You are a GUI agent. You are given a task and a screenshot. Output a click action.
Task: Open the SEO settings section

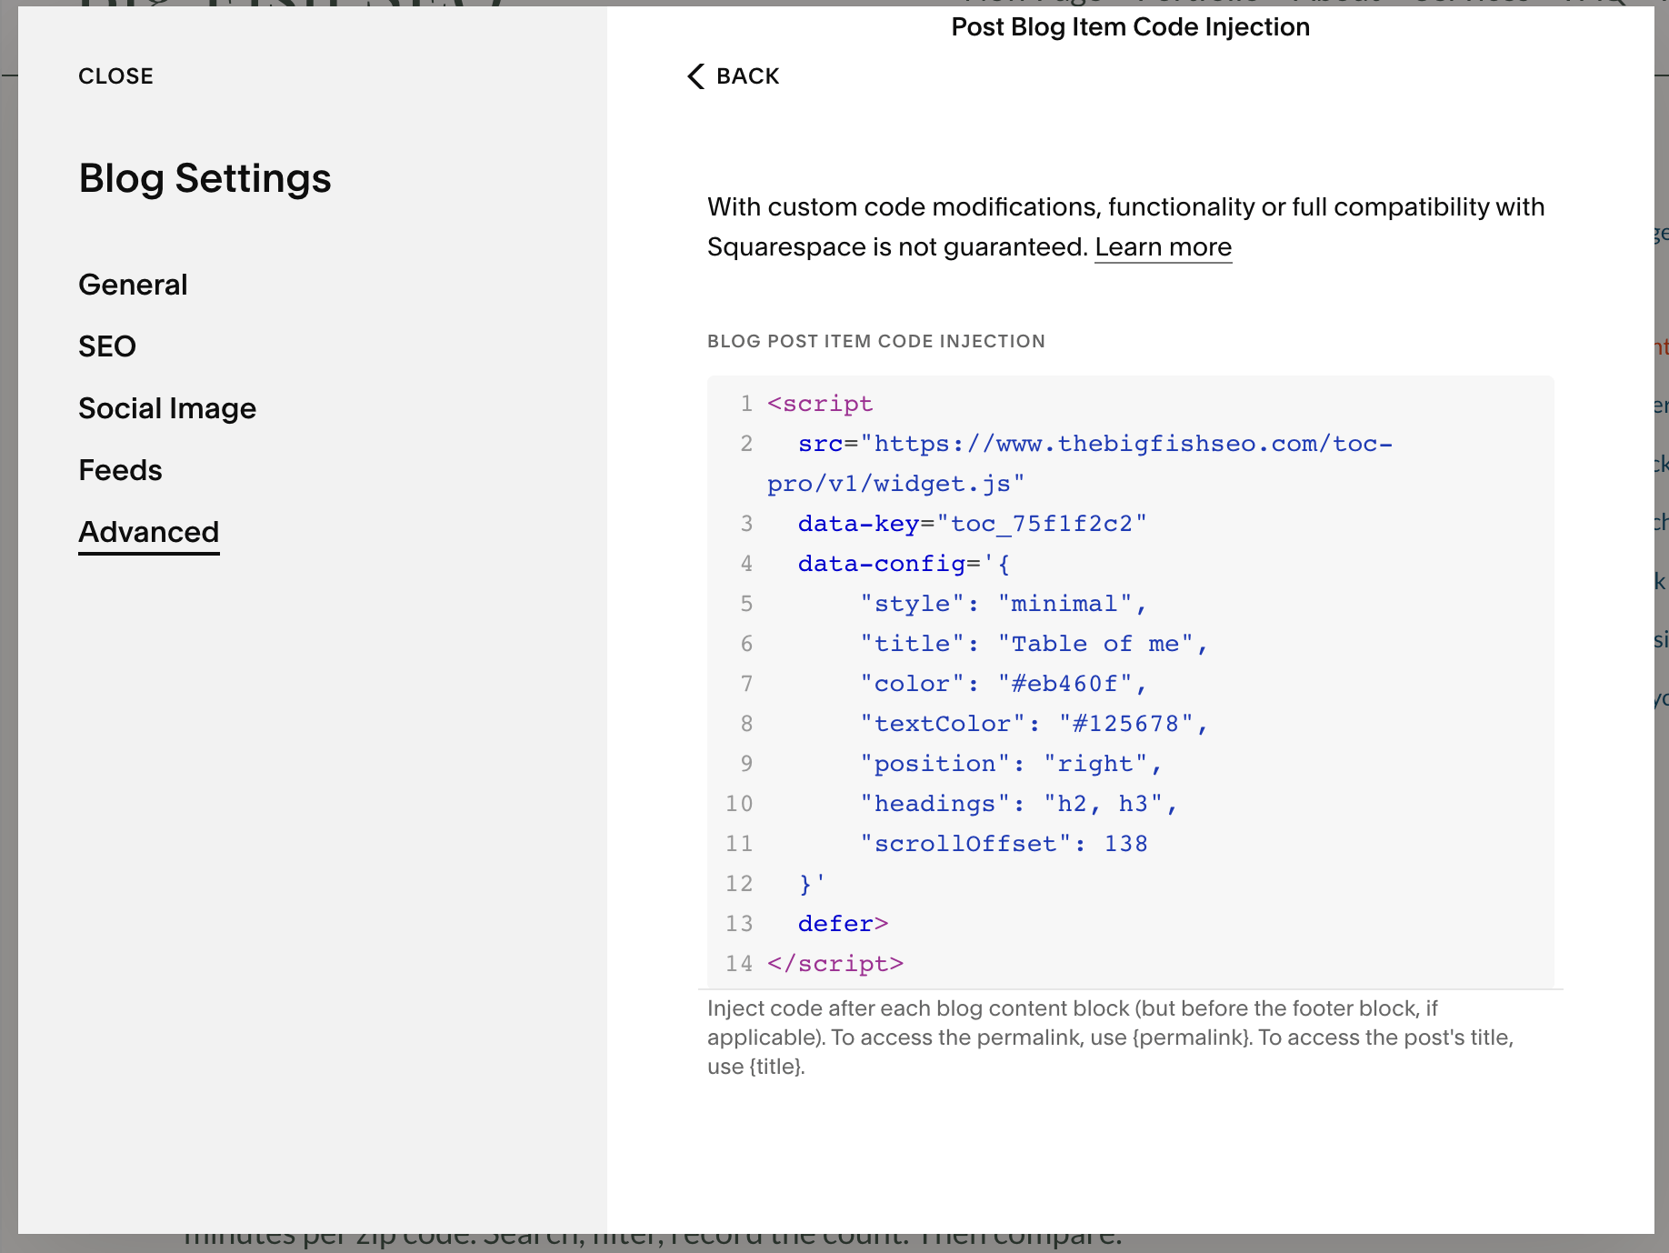point(106,346)
